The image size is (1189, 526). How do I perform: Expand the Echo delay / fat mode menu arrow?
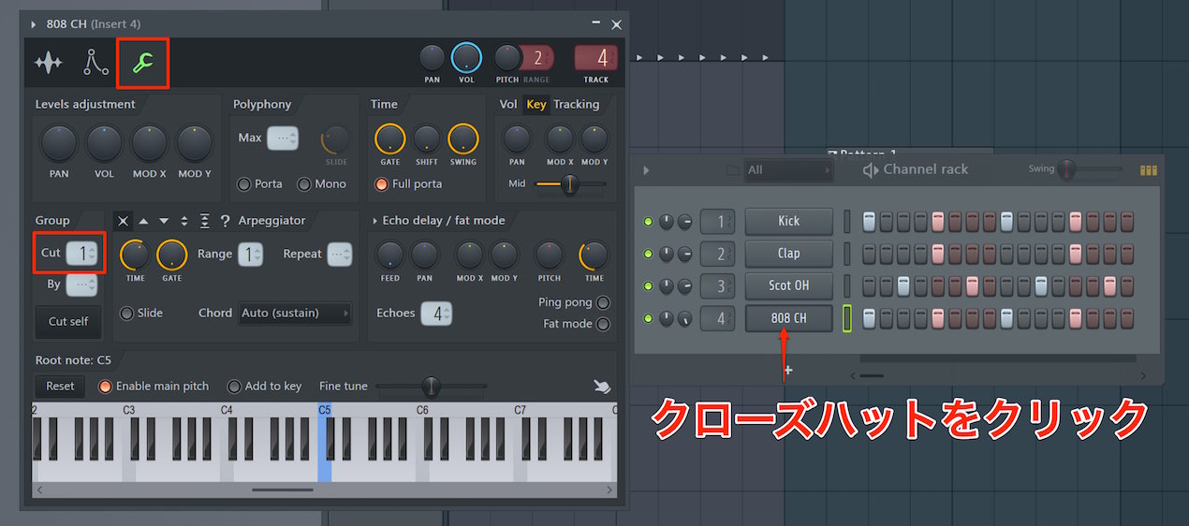(374, 221)
